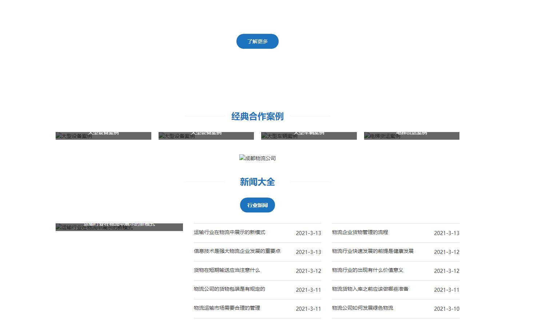Open 物流行业的出现有什么价值意义 article
The height and width of the screenshot is (330, 542).
coord(367,270)
